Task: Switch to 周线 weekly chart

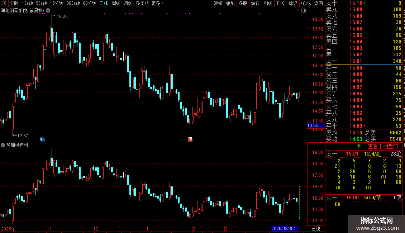Action: tap(116, 3)
